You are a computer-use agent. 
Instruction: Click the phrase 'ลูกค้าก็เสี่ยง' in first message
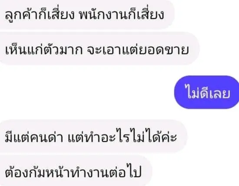40,14
